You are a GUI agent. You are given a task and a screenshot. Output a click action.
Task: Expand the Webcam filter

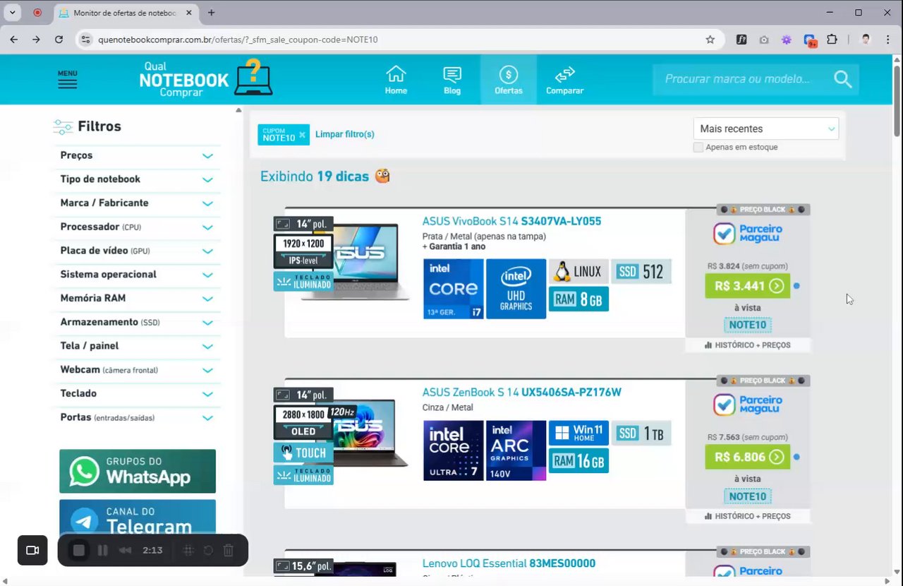137,370
